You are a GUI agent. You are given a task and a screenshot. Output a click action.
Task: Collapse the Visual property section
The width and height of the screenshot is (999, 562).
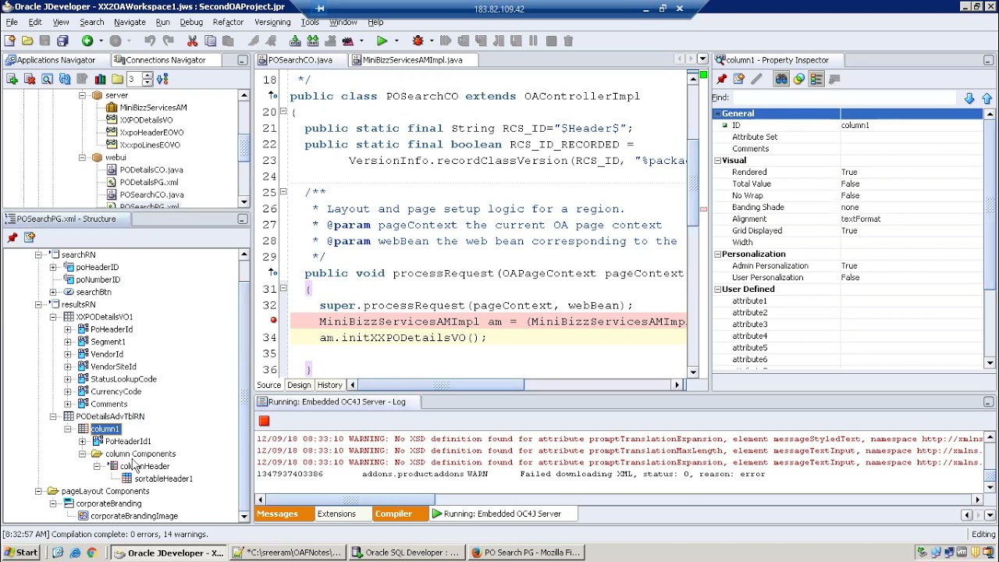(x=717, y=161)
